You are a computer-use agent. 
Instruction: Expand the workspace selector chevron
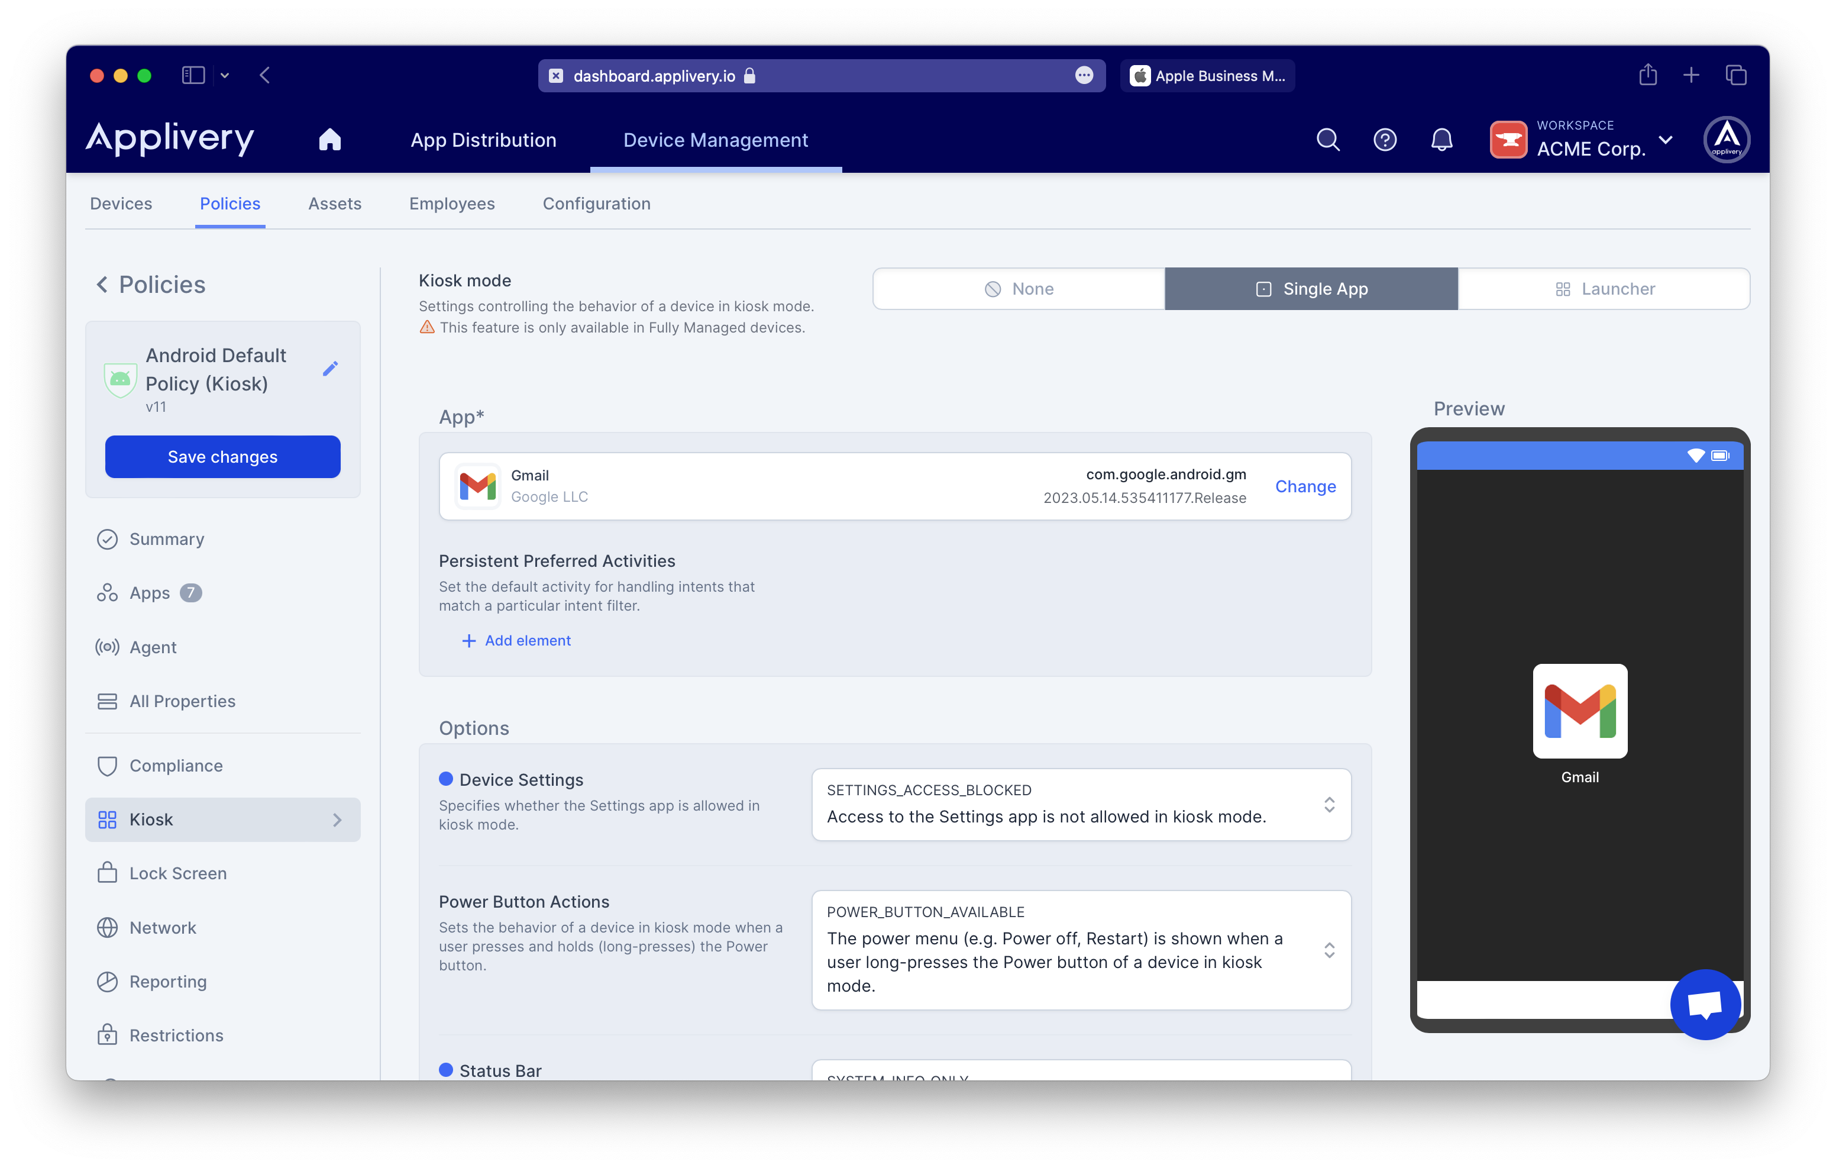[1666, 140]
